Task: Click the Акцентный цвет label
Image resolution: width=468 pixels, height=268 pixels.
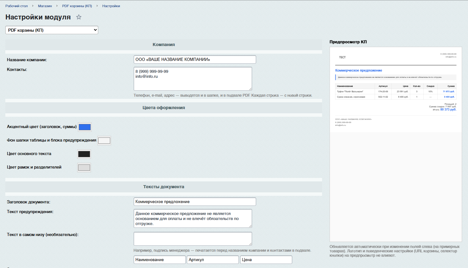Action: (42, 127)
